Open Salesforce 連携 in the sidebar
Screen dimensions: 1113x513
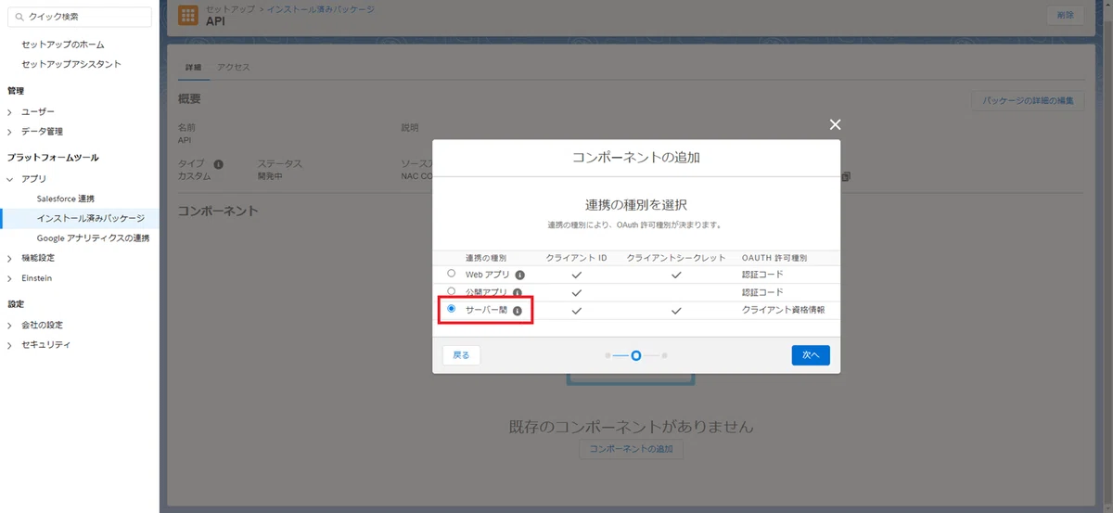(x=66, y=199)
